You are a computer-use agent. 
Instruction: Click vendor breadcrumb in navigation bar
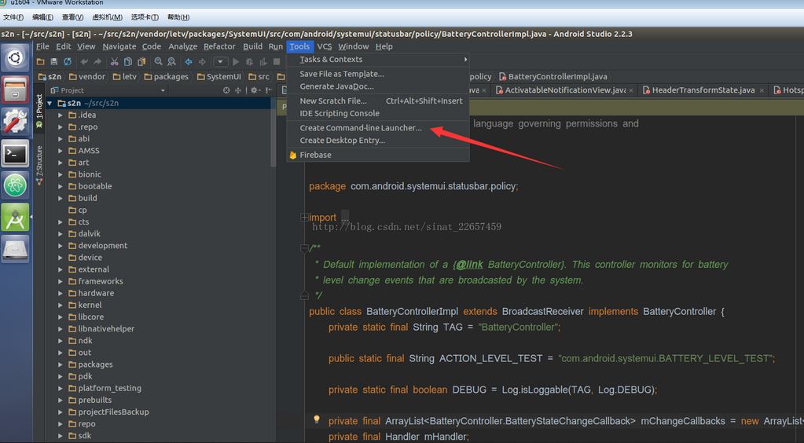pyautogui.click(x=86, y=76)
